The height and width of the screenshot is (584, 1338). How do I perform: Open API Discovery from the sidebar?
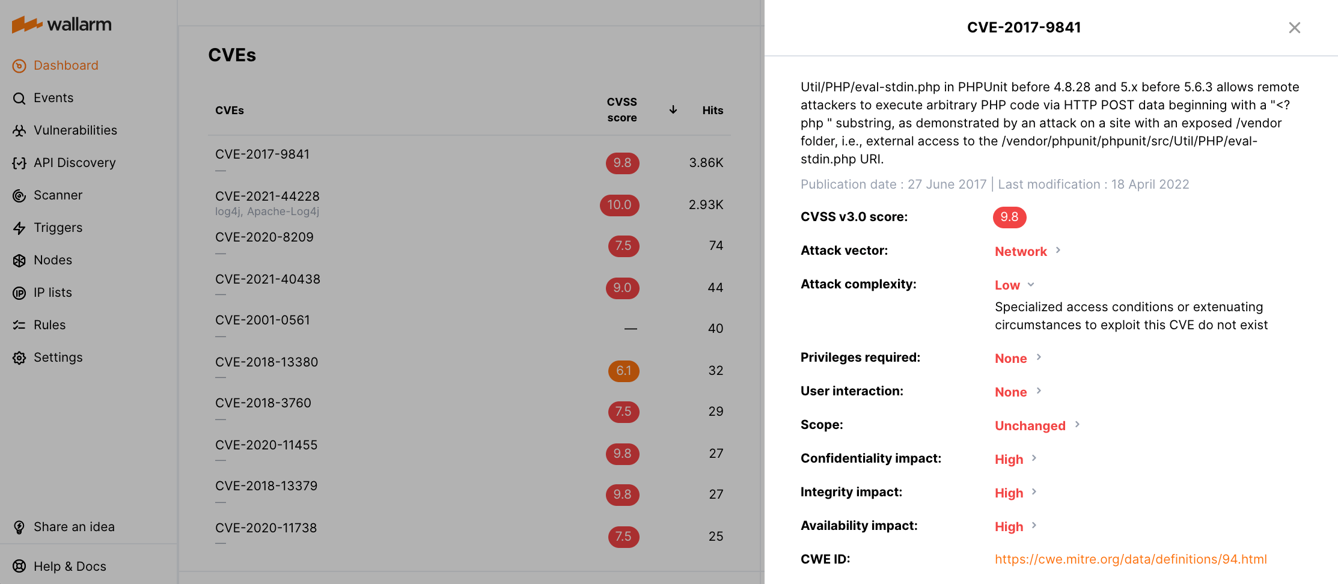pyautogui.click(x=19, y=162)
